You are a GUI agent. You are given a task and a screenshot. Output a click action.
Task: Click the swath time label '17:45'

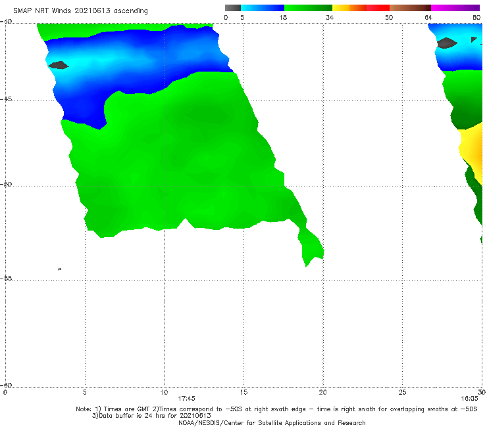pos(186,399)
